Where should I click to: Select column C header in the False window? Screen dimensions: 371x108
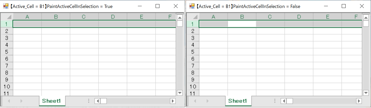[270, 17]
